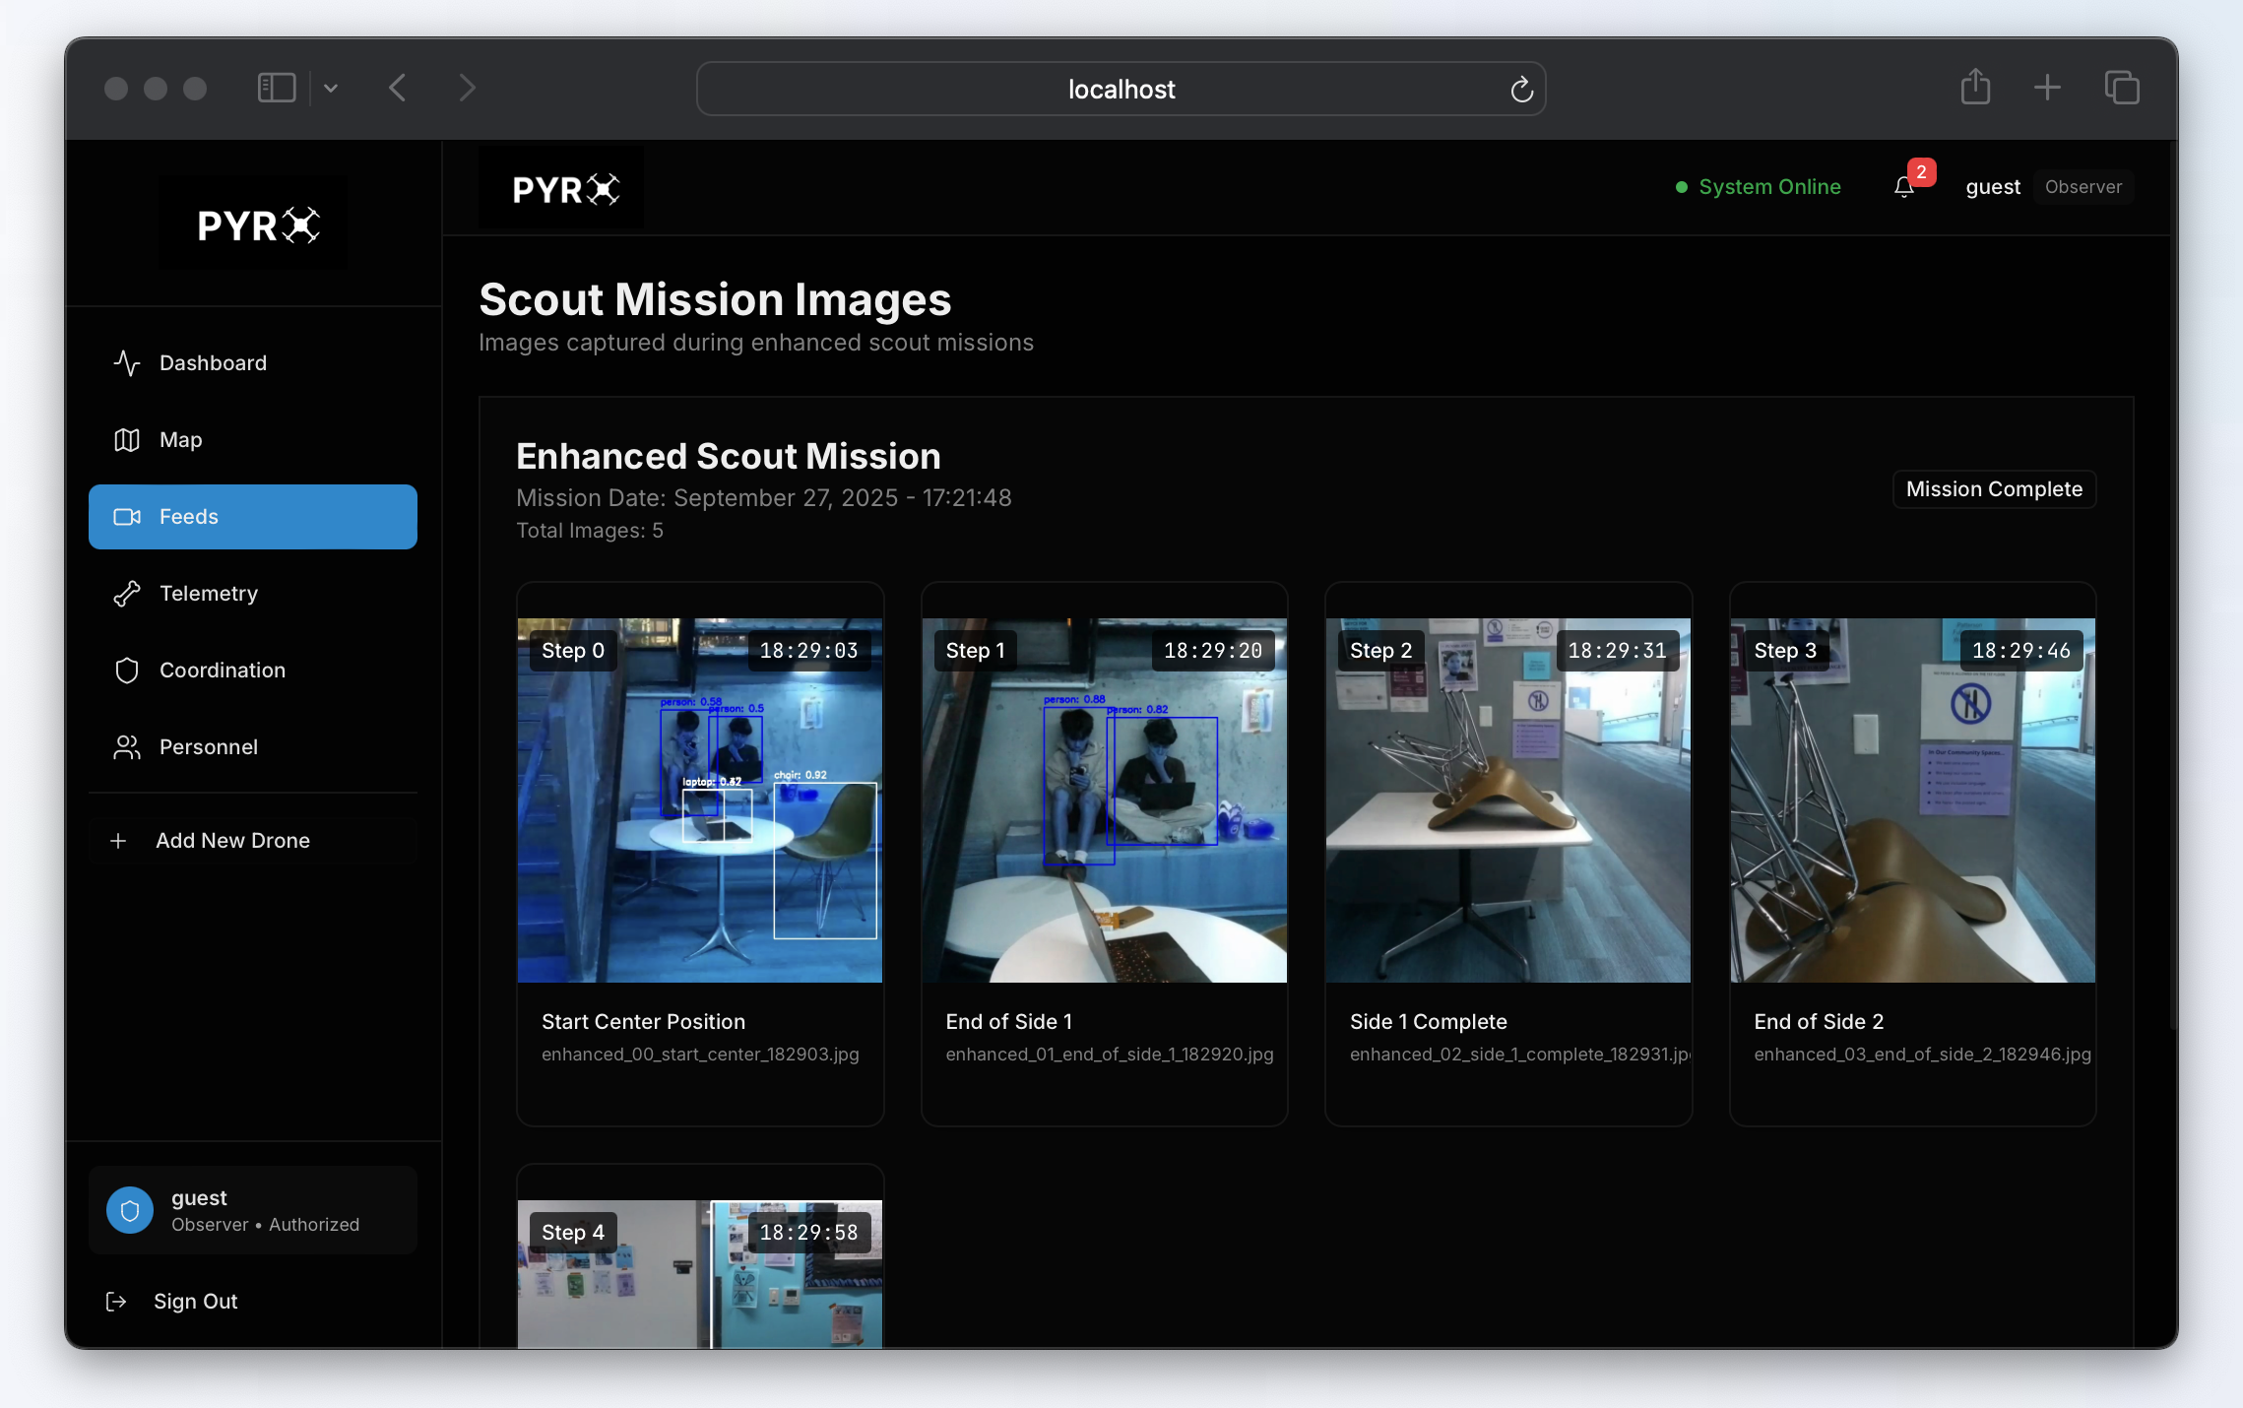Go to the Coordination section
Viewport: 2243px width, 1408px height.
tap(223, 671)
